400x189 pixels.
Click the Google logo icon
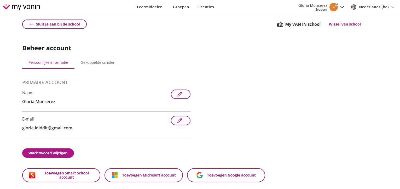tap(200, 175)
